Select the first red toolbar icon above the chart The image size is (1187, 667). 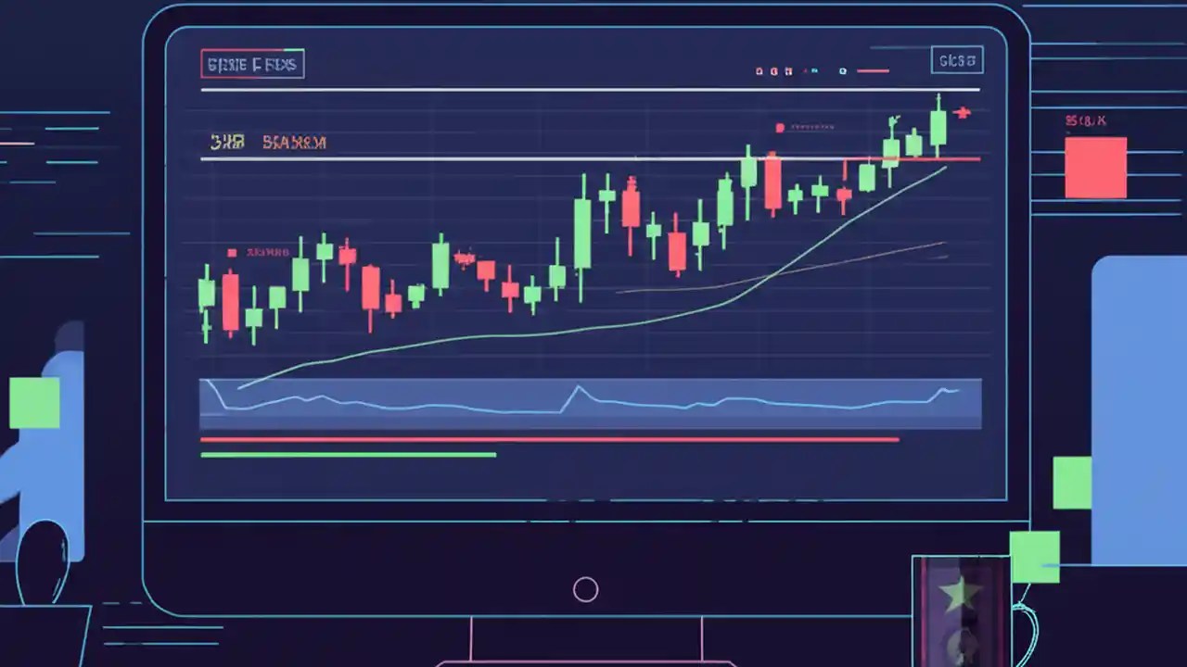point(759,69)
